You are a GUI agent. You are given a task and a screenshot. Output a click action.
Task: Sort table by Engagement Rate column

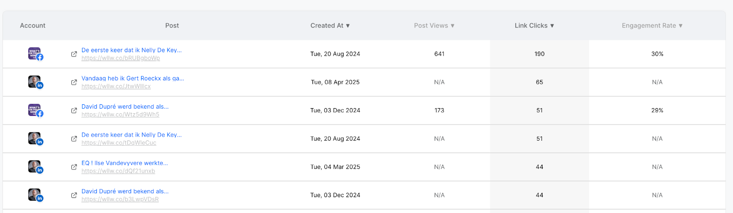click(652, 26)
